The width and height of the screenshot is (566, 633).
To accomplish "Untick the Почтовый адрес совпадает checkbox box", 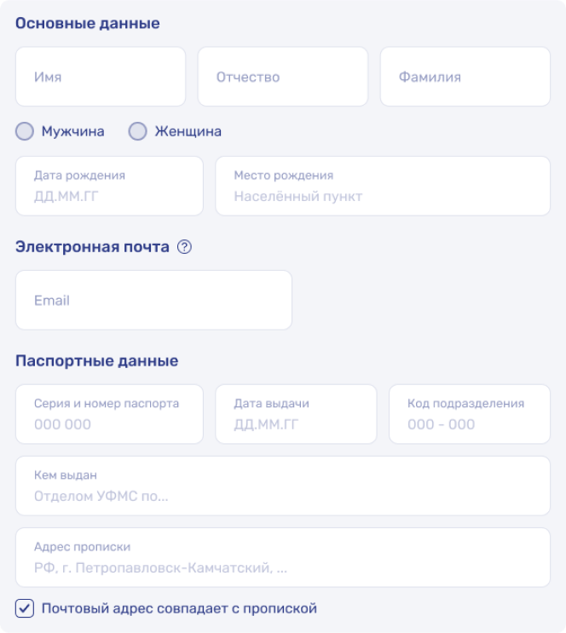I will (25, 608).
